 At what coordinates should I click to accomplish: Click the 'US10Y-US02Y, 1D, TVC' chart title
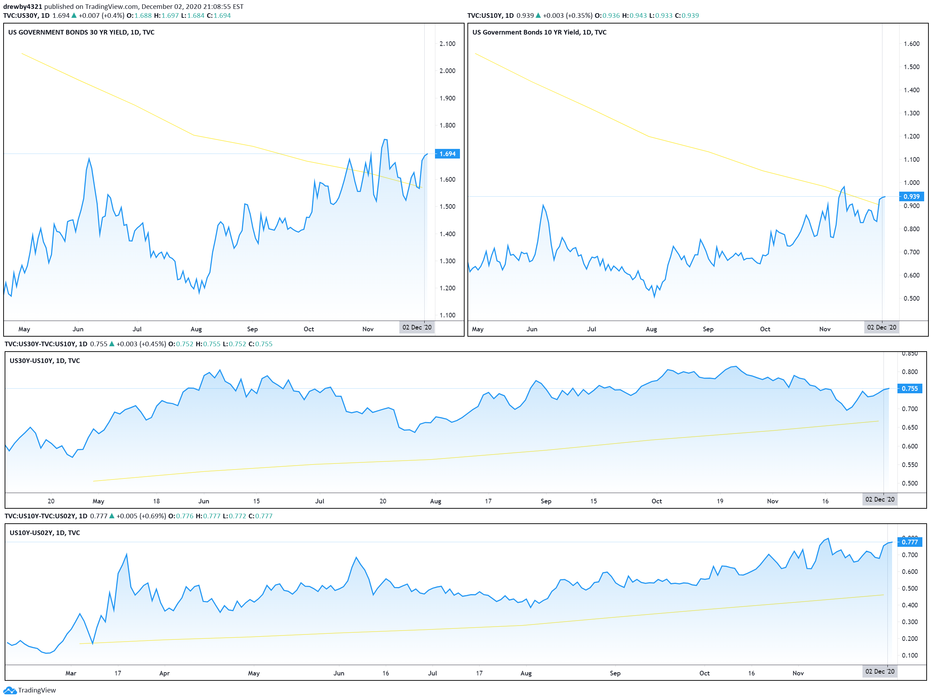tap(45, 533)
